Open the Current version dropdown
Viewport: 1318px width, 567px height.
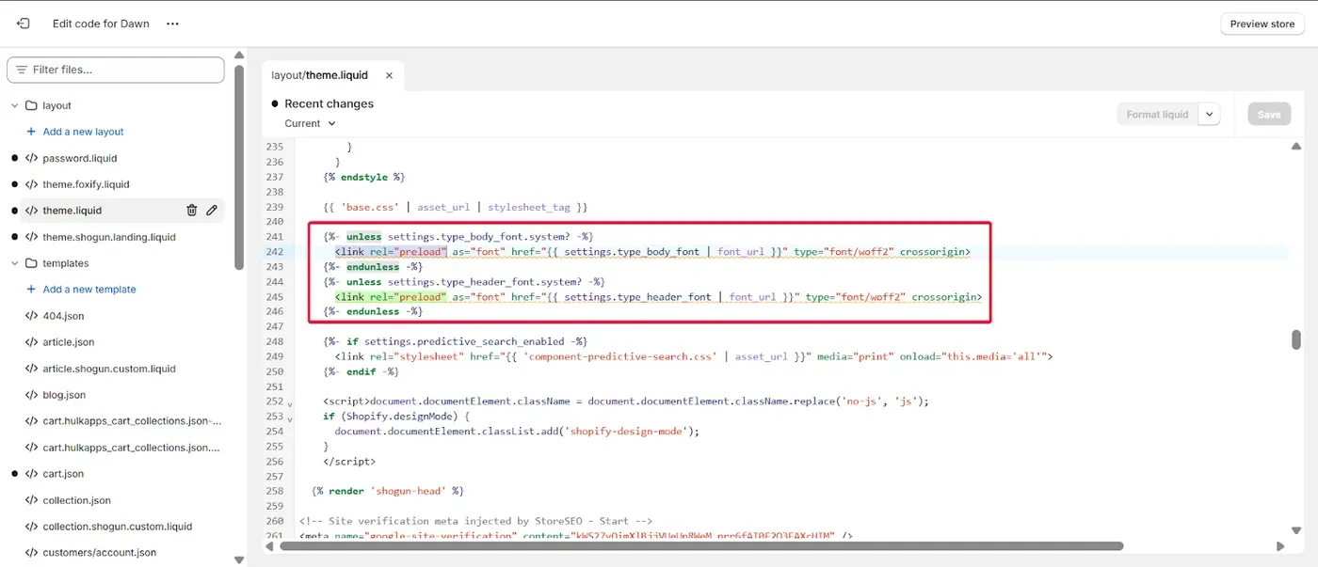click(x=310, y=123)
